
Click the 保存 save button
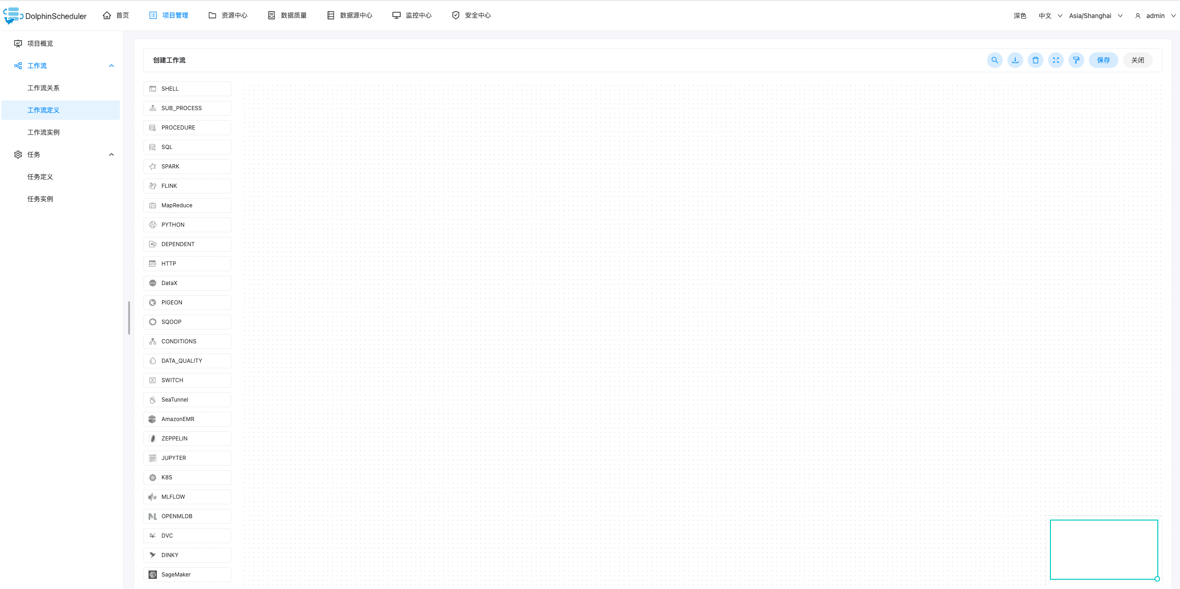1103,60
